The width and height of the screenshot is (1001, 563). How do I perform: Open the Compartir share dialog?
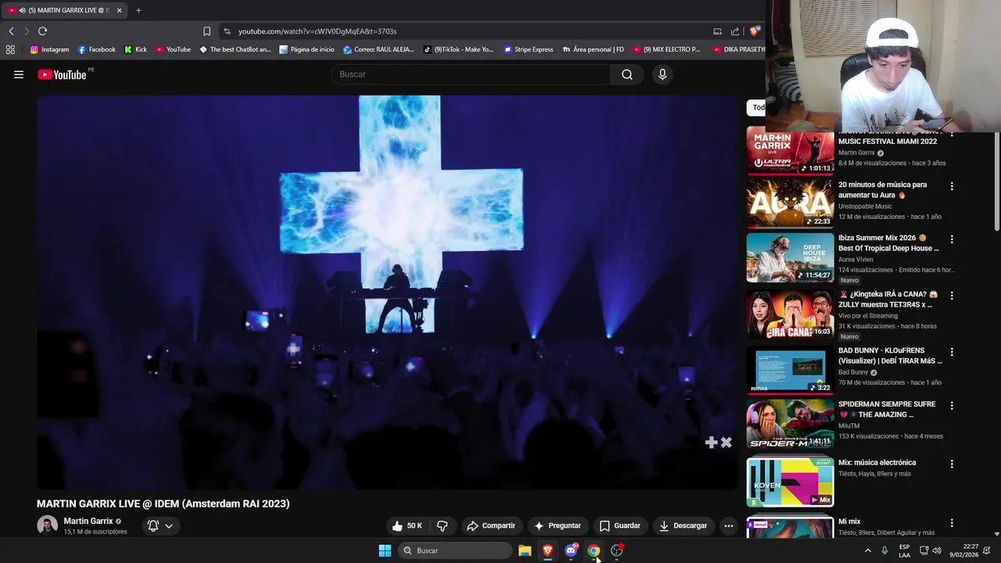coord(491,525)
